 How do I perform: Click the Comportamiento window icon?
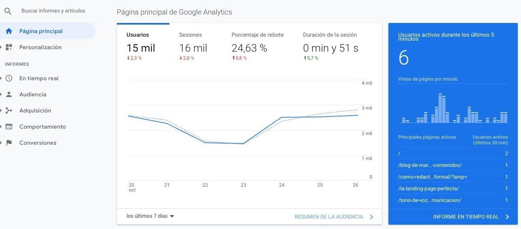pyautogui.click(x=9, y=127)
